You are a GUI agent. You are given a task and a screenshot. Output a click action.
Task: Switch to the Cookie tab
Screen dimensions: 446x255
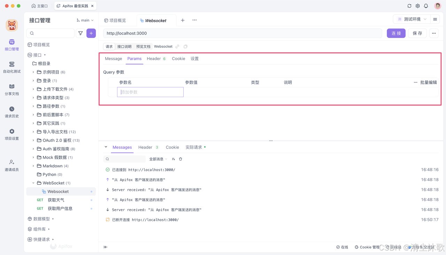[x=178, y=58]
